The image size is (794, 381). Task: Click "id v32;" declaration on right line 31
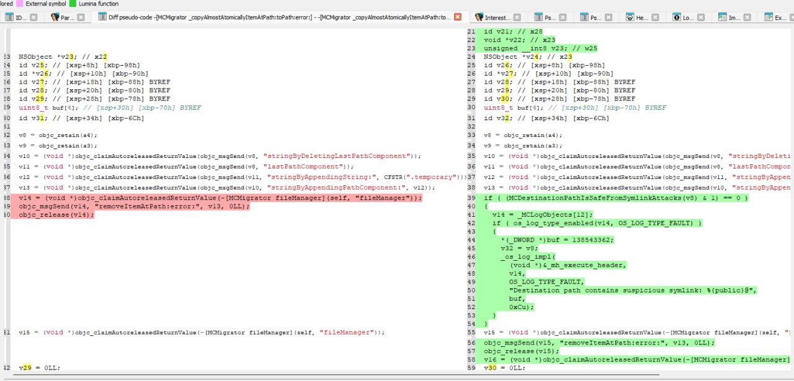pos(496,118)
